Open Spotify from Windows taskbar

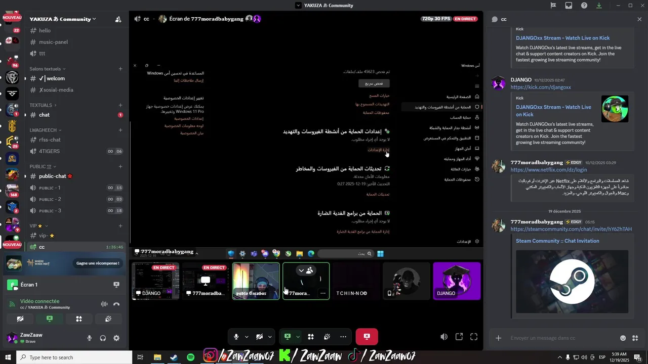[x=190, y=357]
